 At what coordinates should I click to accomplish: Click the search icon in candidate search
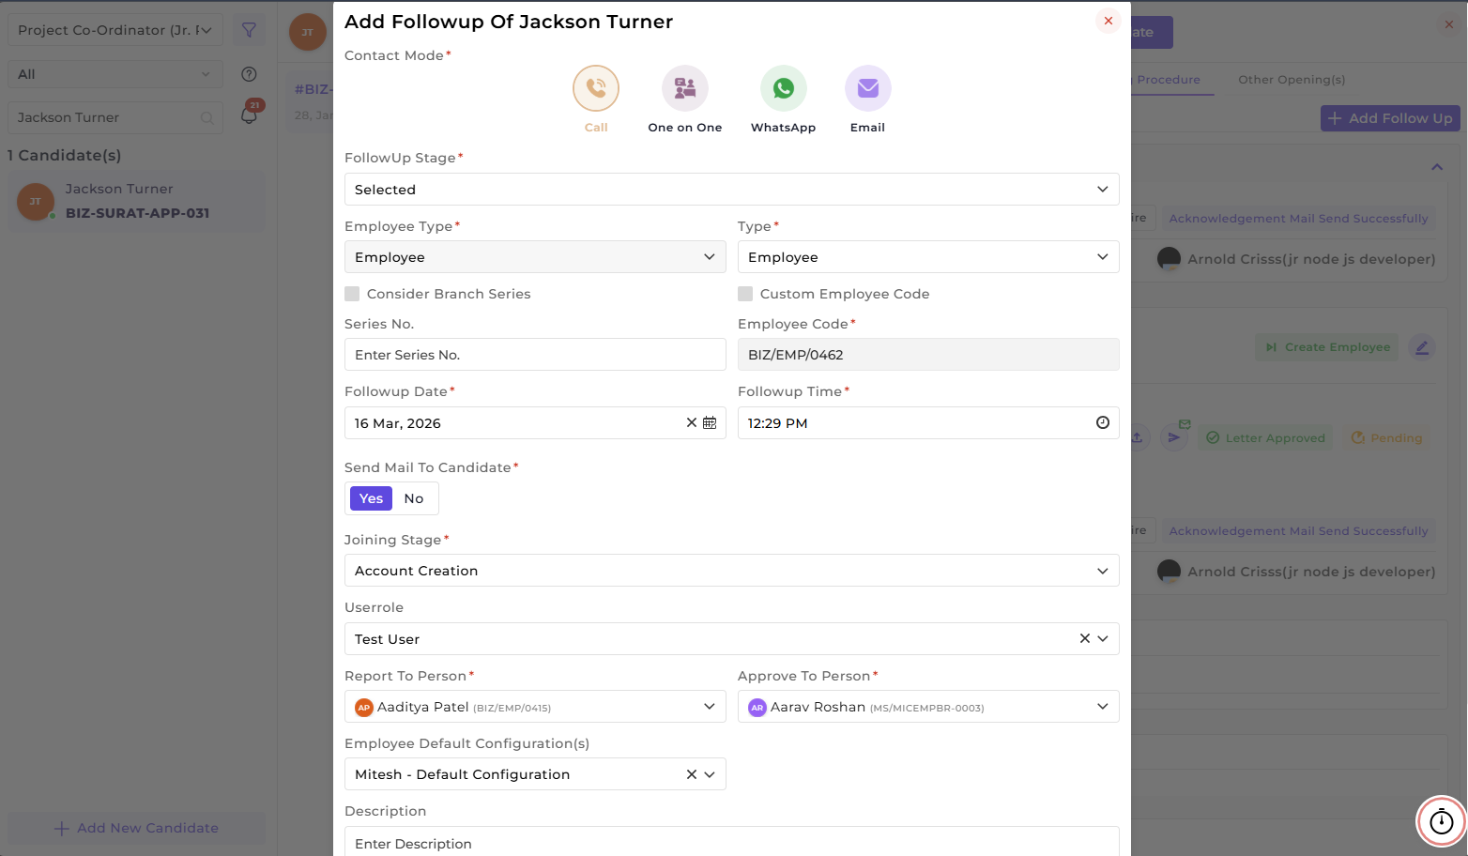coord(207,117)
